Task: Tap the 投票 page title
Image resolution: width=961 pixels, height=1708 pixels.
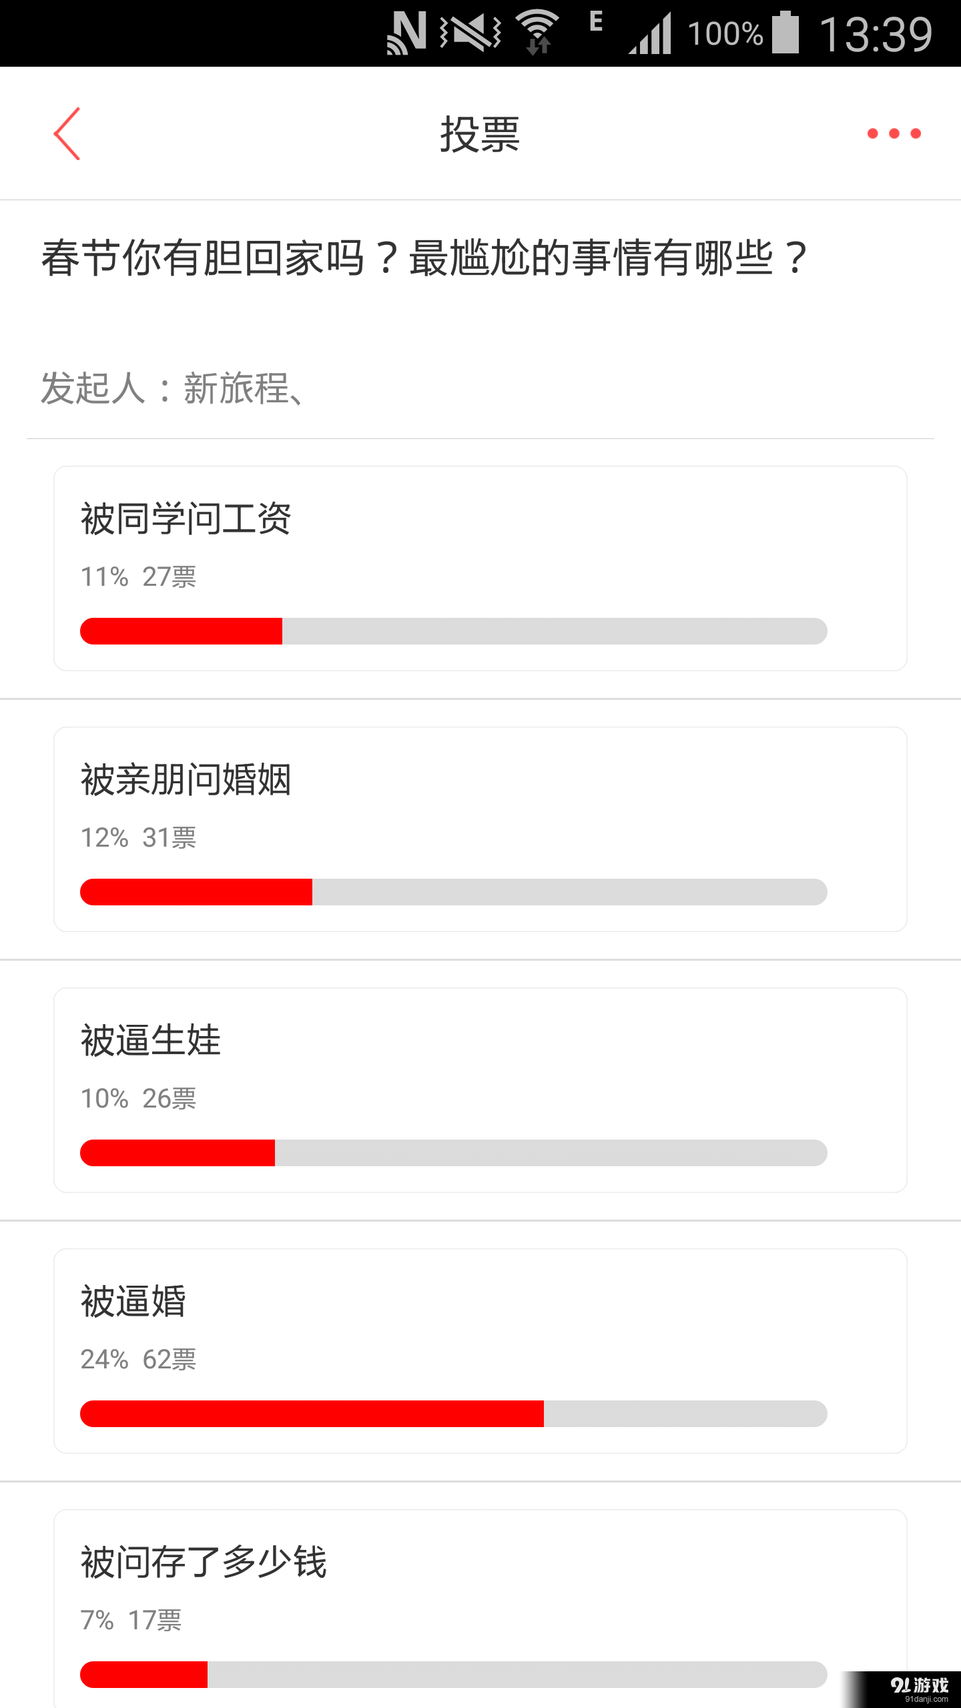Action: coord(480,134)
